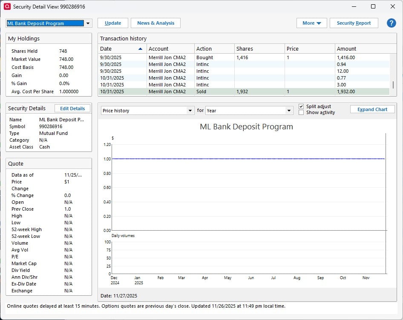403x320 pixels.
Task: Click the blue help question mark icon
Action: click(391, 23)
